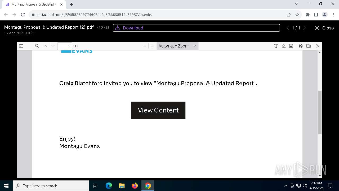The image size is (339, 191).
Task: Select the draw annotation tool
Action: pos(283,46)
